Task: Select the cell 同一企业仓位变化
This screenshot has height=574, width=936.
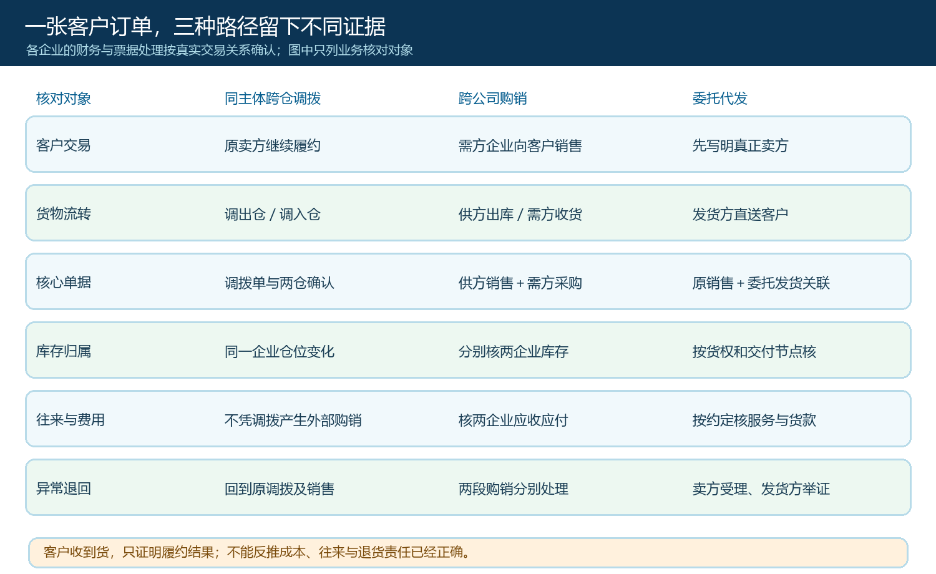Action: click(280, 351)
